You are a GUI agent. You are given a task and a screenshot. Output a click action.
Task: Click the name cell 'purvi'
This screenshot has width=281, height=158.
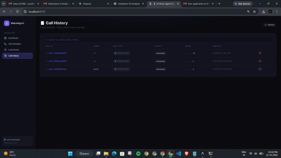96,69
